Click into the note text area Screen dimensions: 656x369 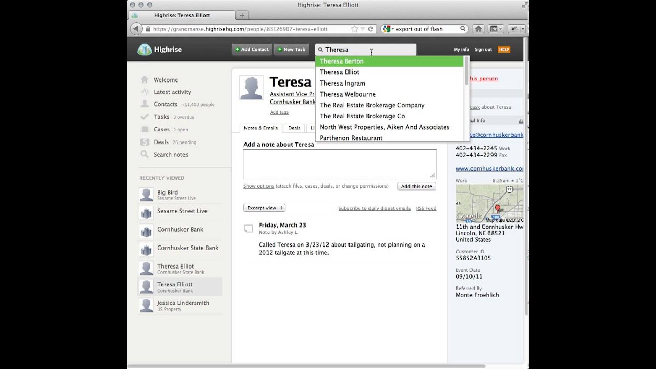coord(340,164)
